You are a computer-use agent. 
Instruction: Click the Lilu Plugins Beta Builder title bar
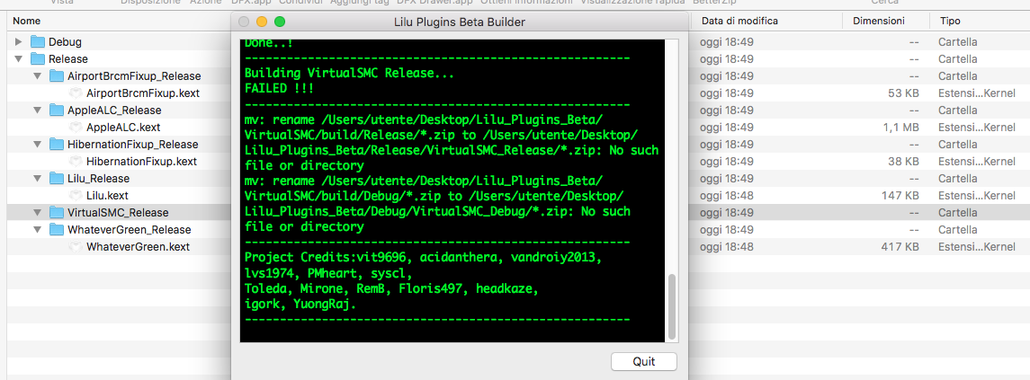[x=459, y=22]
